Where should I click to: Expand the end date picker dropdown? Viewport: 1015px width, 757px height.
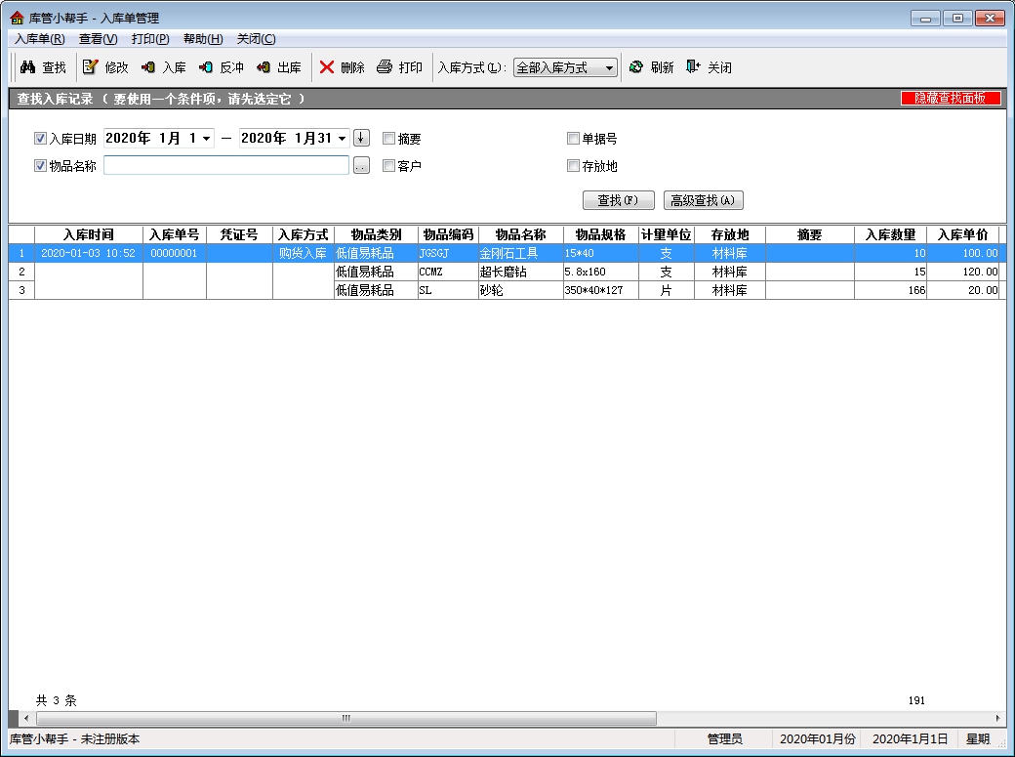342,139
